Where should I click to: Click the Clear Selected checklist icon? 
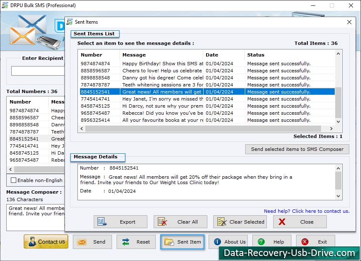[x=222, y=222]
